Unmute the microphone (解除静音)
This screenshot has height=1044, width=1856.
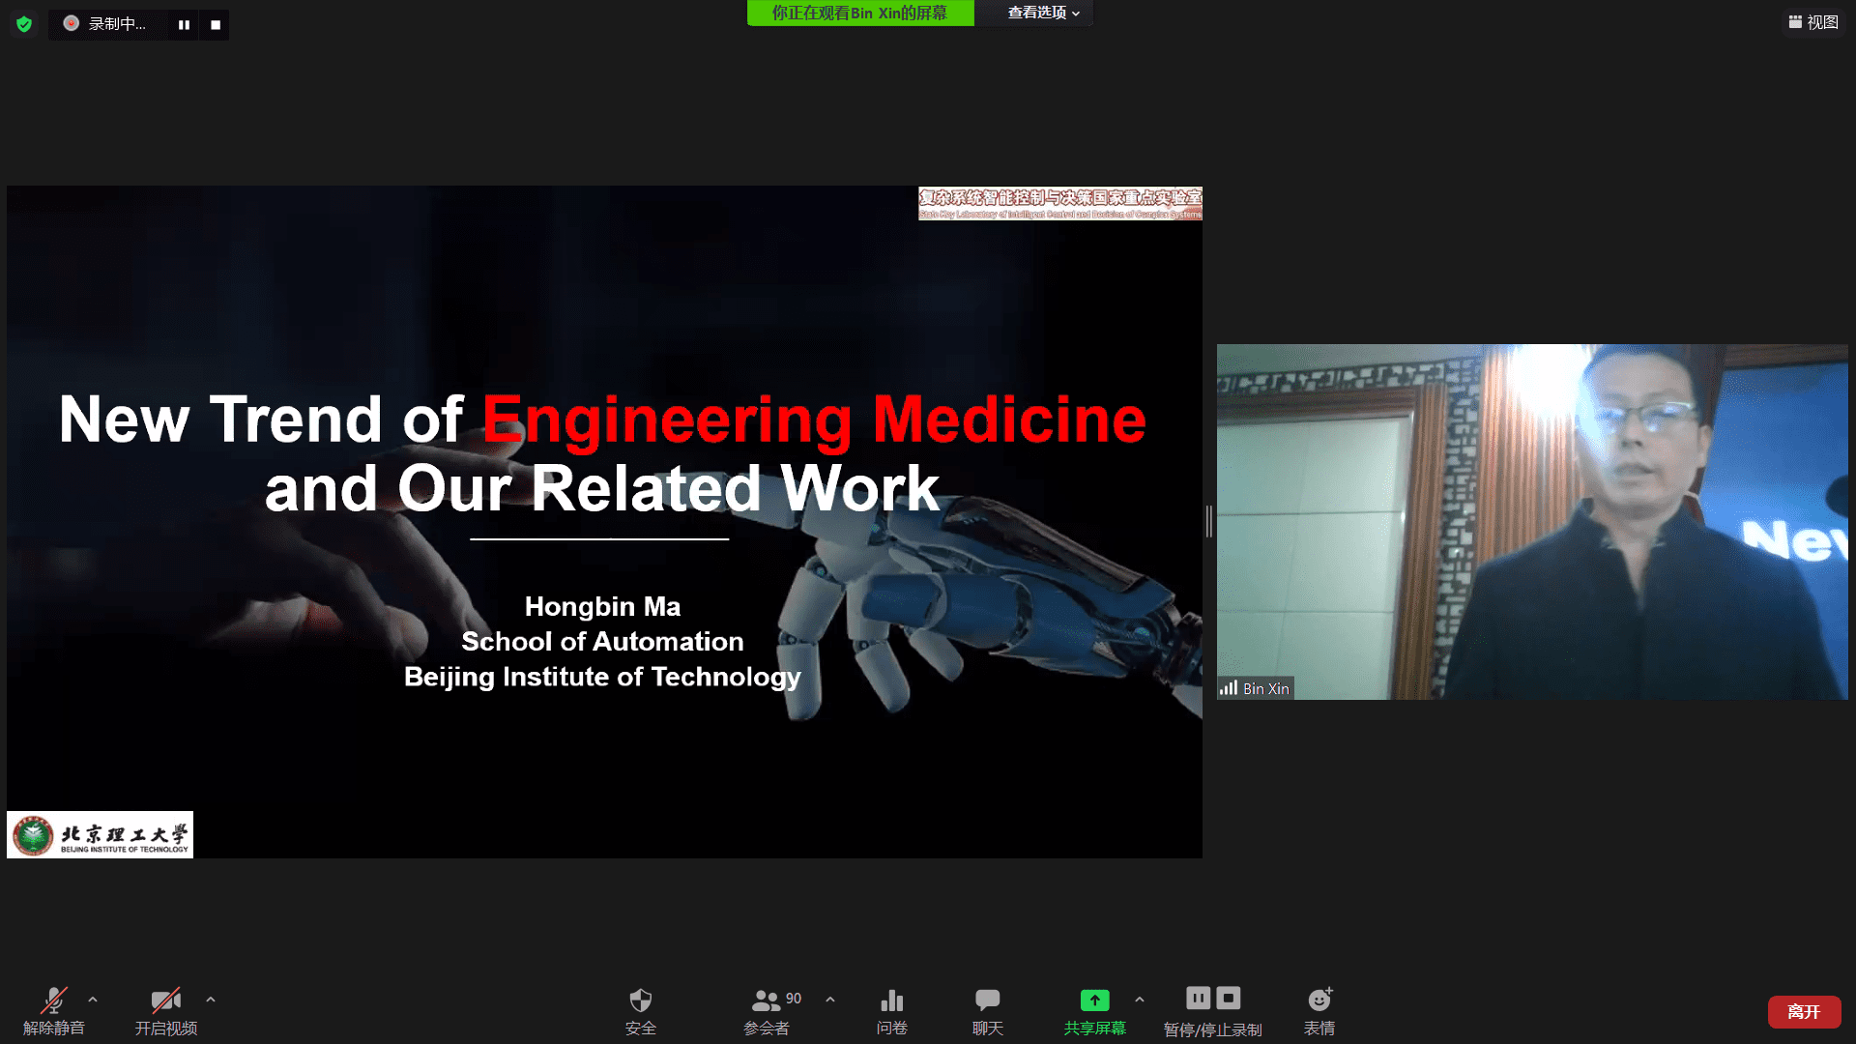54,1000
